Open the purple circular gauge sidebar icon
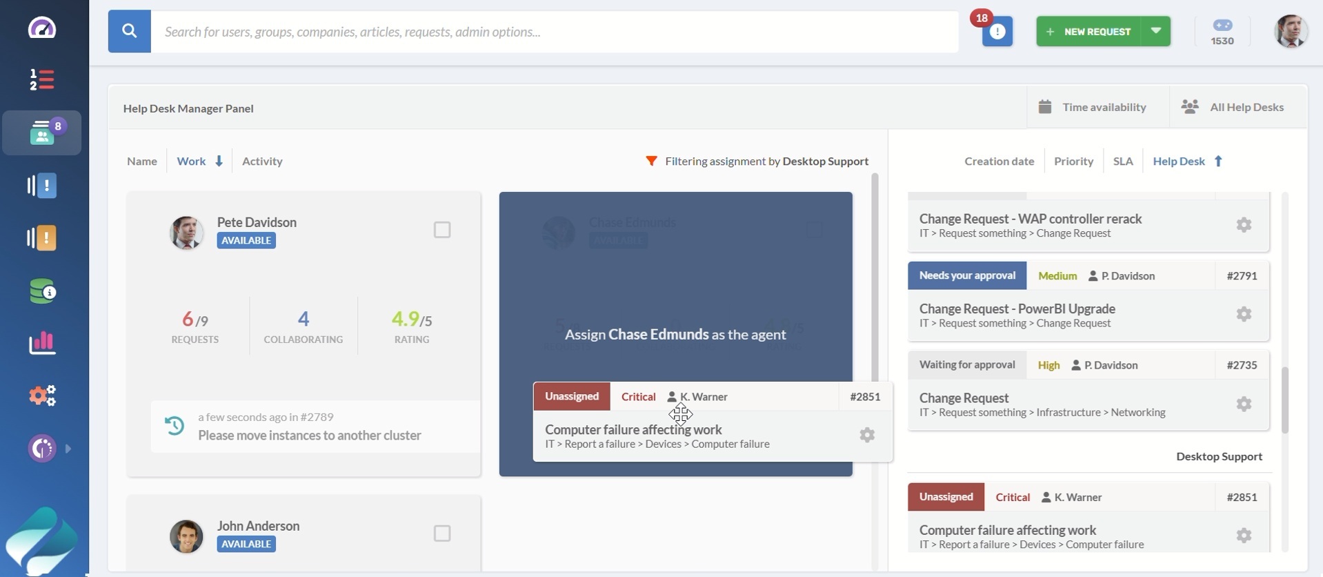The image size is (1323, 577). [42, 449]
